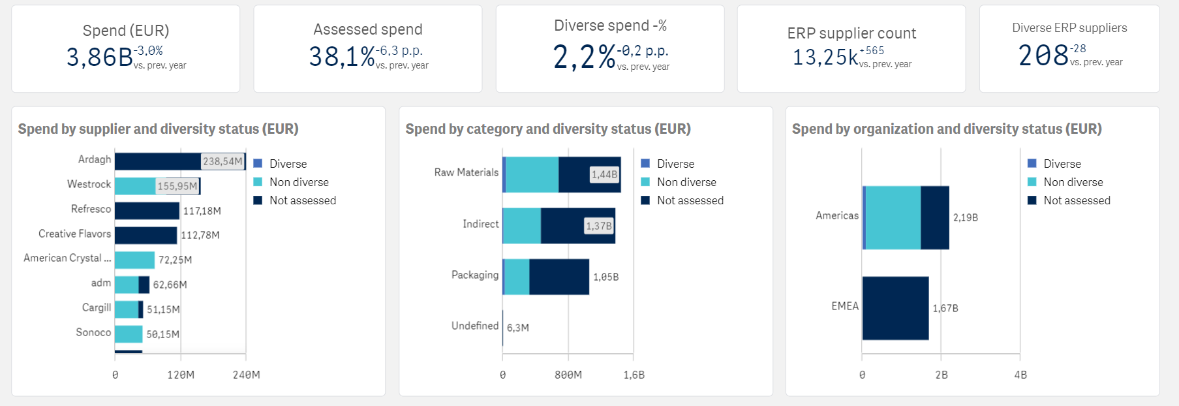Click Non diverse legend swatch in category chart
The width and height of the screenshot is (1179, 406).
click(645, 182)
